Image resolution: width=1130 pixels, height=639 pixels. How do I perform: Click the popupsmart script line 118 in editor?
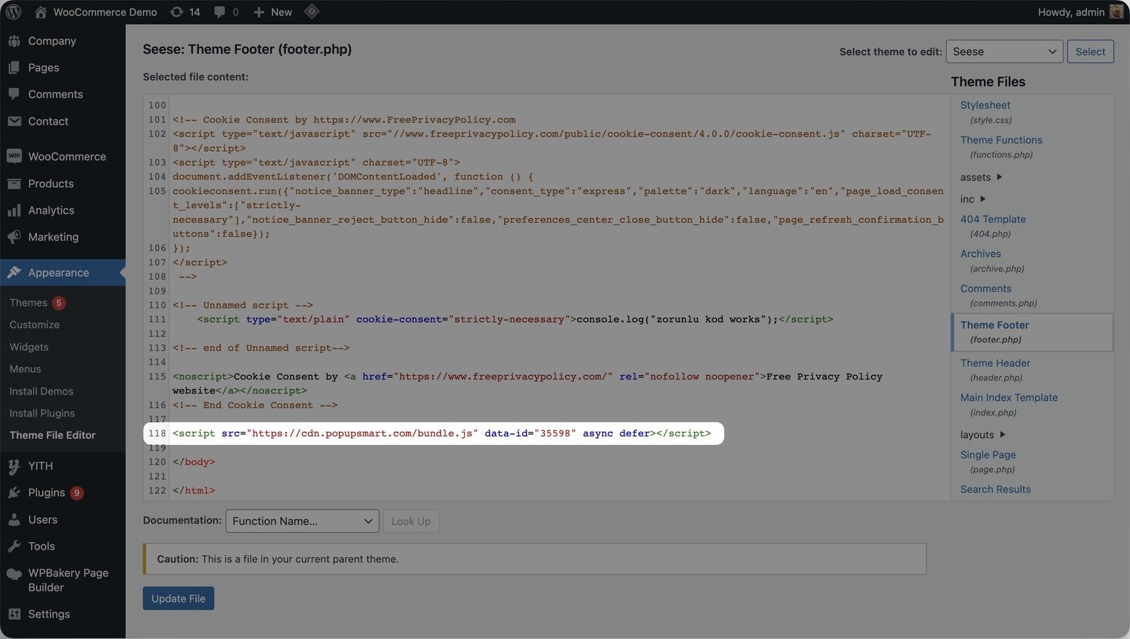(x=441, y=433)
